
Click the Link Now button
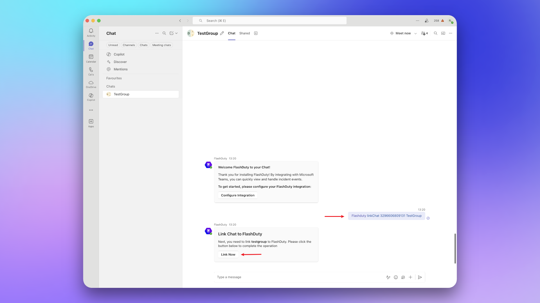coord(228,254)
